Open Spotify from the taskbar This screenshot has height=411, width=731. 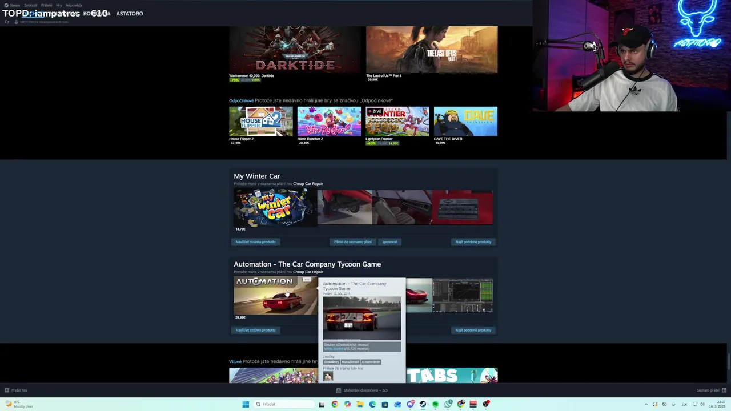[x=435, y=404]
